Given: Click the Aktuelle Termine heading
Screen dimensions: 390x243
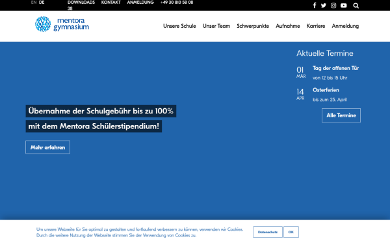Looking at the screenshot, I should click(x=325, y=53).
